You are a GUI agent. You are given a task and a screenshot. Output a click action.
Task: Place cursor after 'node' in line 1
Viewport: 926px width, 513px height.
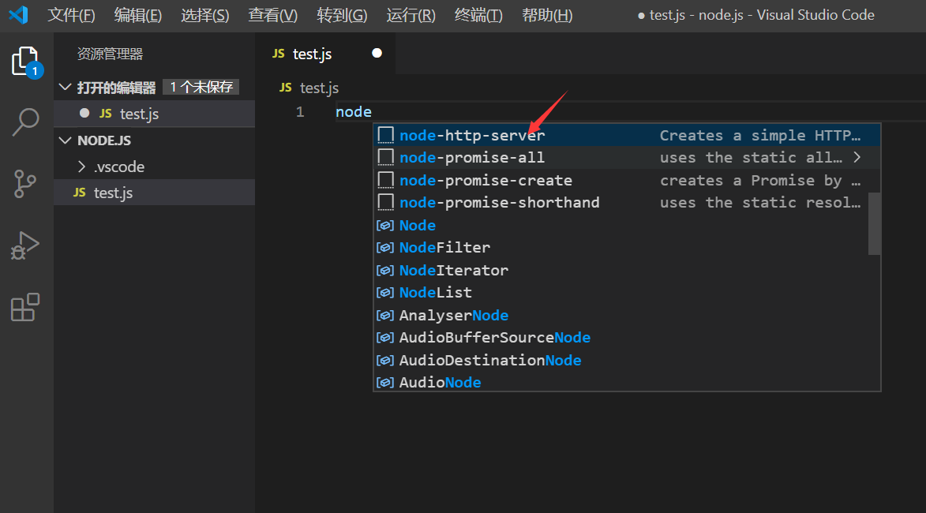coord(373,111)
